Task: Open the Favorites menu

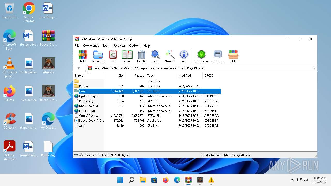Action: [x=119, y=45]
